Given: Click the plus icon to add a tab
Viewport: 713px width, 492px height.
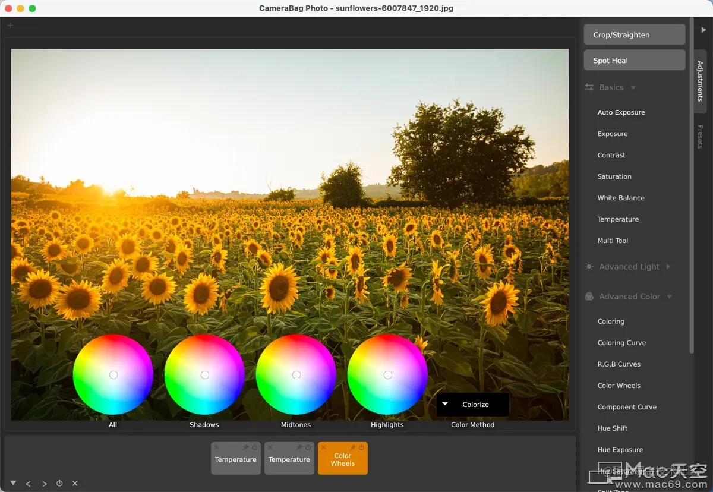Looking at the screenshot, I should (x=10, y=26).
